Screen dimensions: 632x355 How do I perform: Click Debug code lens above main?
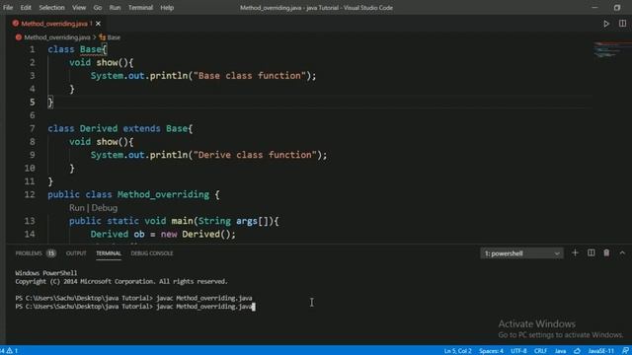(105, 208)
